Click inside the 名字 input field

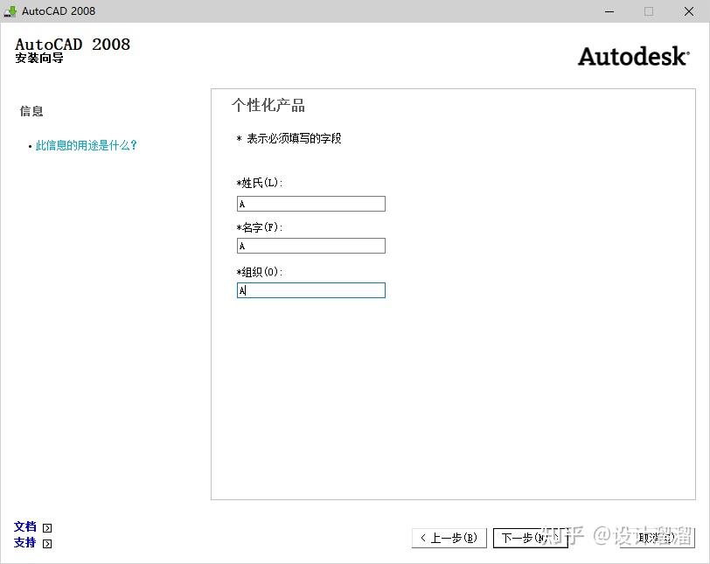point(310,246)
